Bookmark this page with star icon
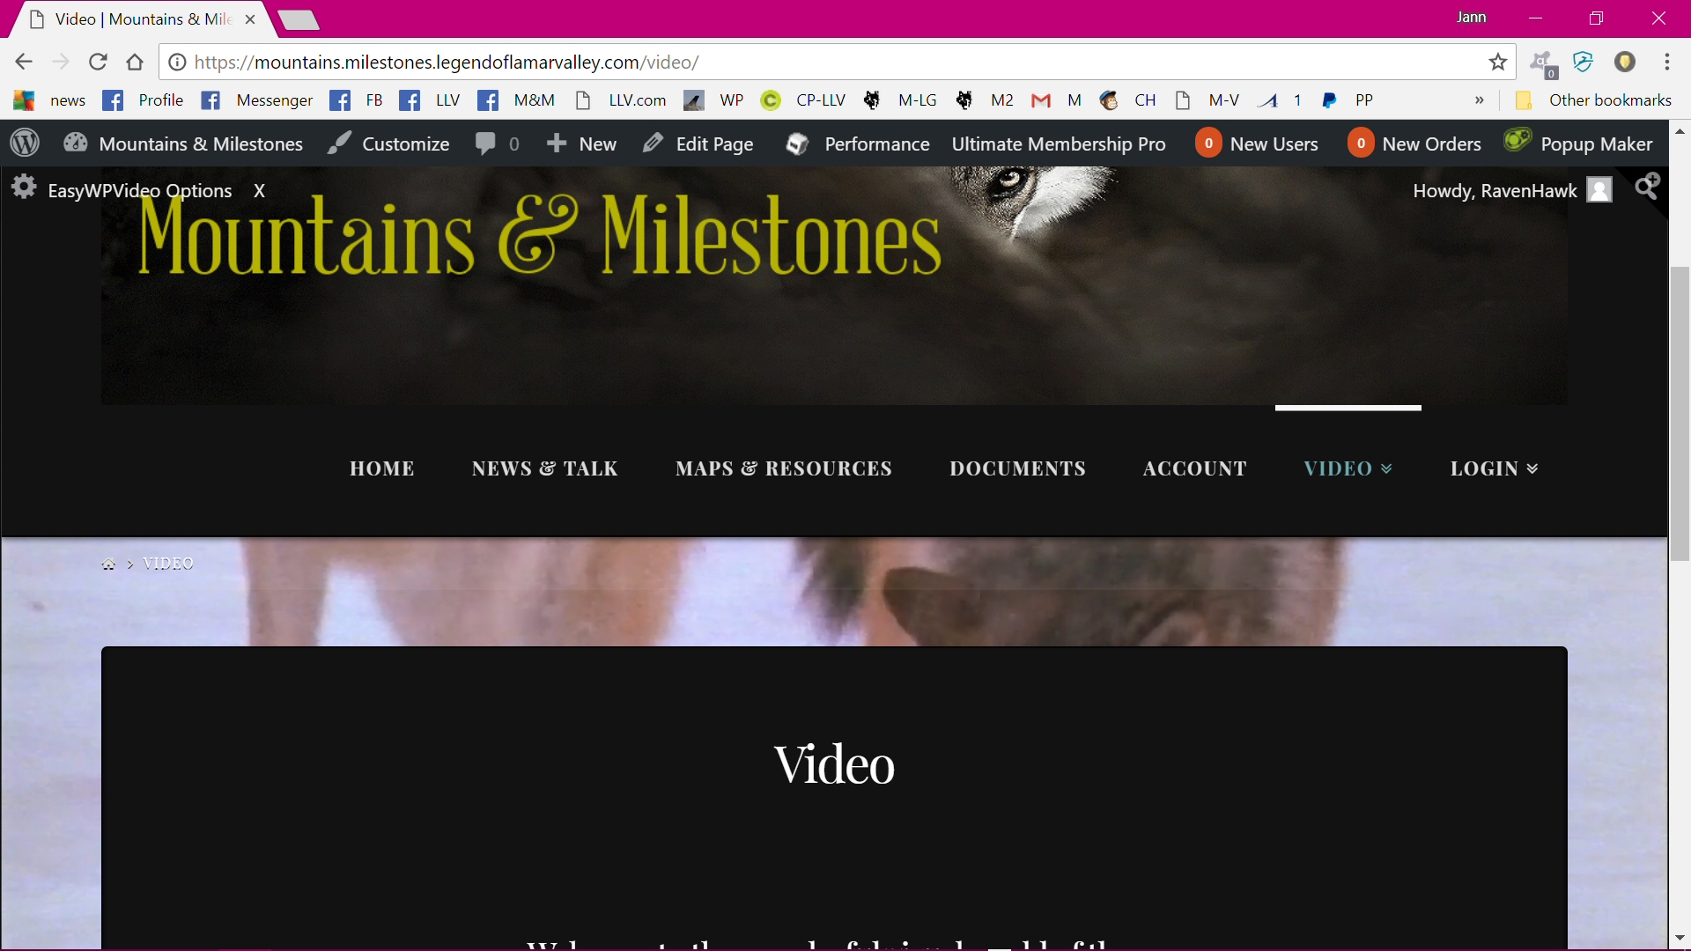 [1497, 63]
